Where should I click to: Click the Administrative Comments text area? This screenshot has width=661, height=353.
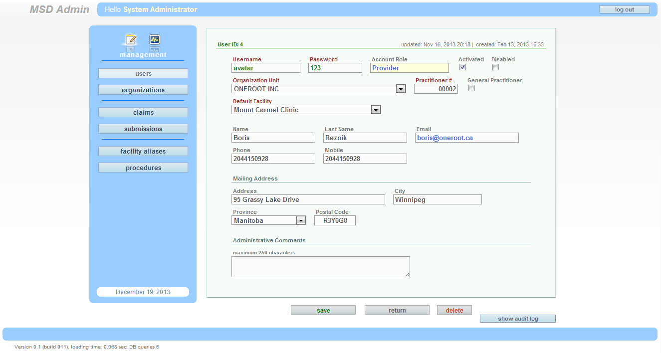pos(321,267)
